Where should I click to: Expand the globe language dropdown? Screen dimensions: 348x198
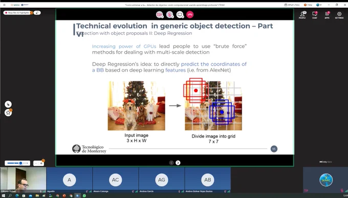pos(319,5)
